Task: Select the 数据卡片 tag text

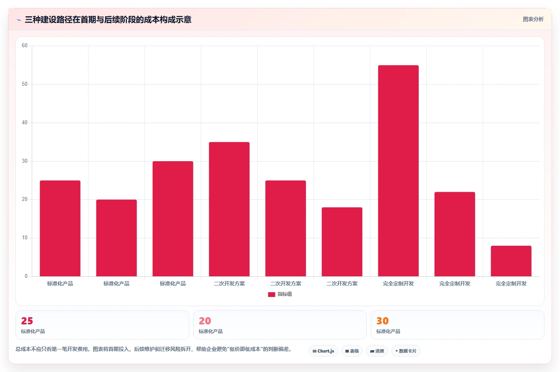Action: [x=408, y=351]
